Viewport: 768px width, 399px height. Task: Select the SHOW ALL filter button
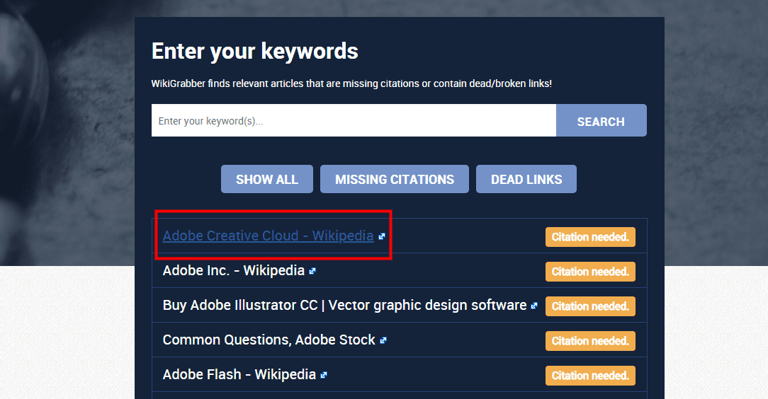tap(267, 179)
